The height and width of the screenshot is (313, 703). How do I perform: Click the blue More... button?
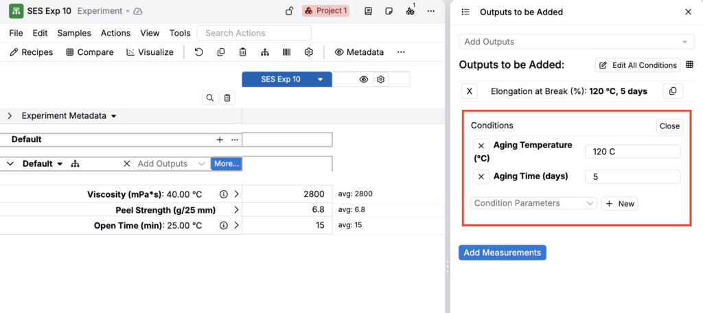227,164
